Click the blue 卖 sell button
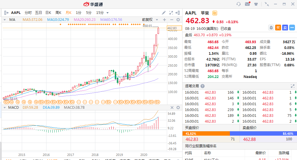 click(285, 28)
